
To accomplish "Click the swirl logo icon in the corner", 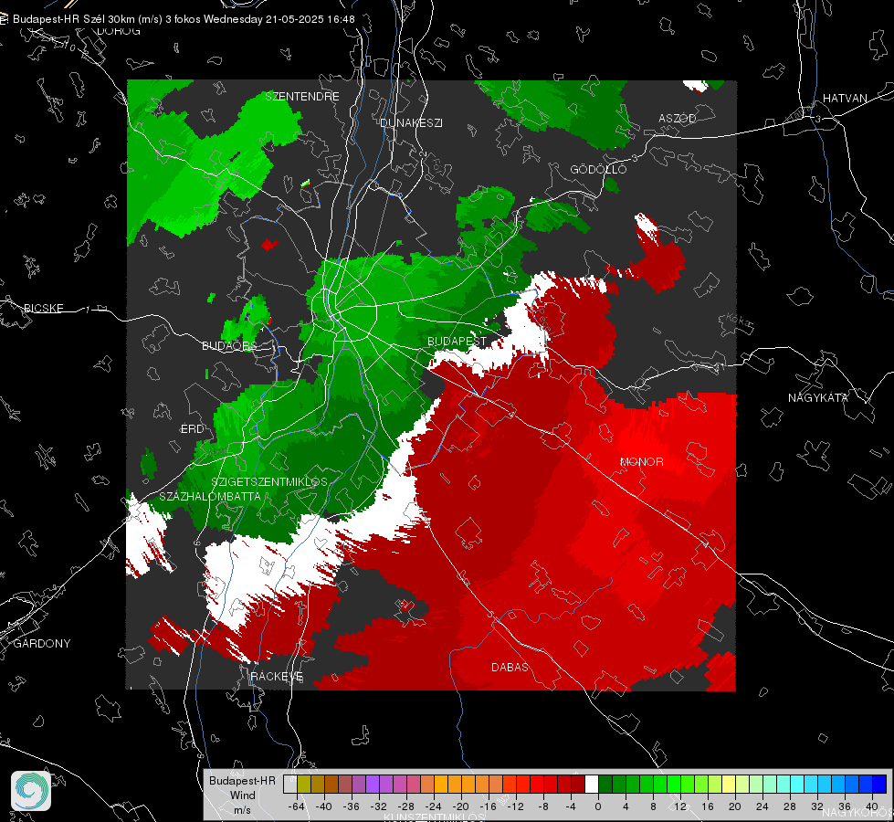I will click(x=31, y=791).
